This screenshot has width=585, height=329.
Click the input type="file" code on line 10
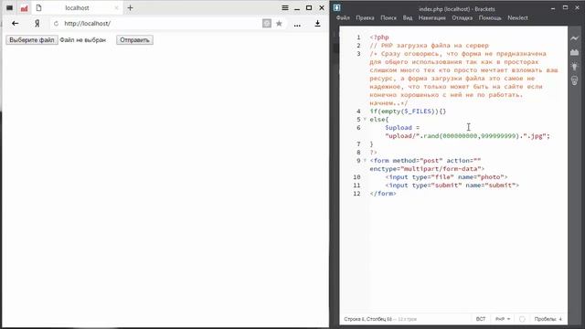coord(446,176)
